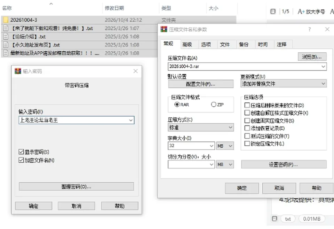Select the ZIP archive format radio button
Image resolution: width=334 pixels, height=229 pixels.
coord(214,105)
